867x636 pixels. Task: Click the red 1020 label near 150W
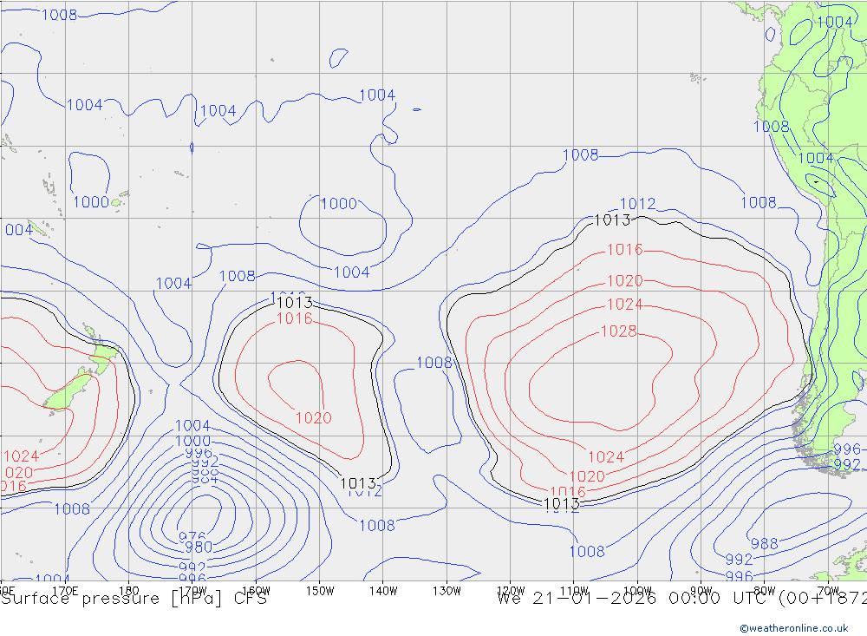(314, 418)
